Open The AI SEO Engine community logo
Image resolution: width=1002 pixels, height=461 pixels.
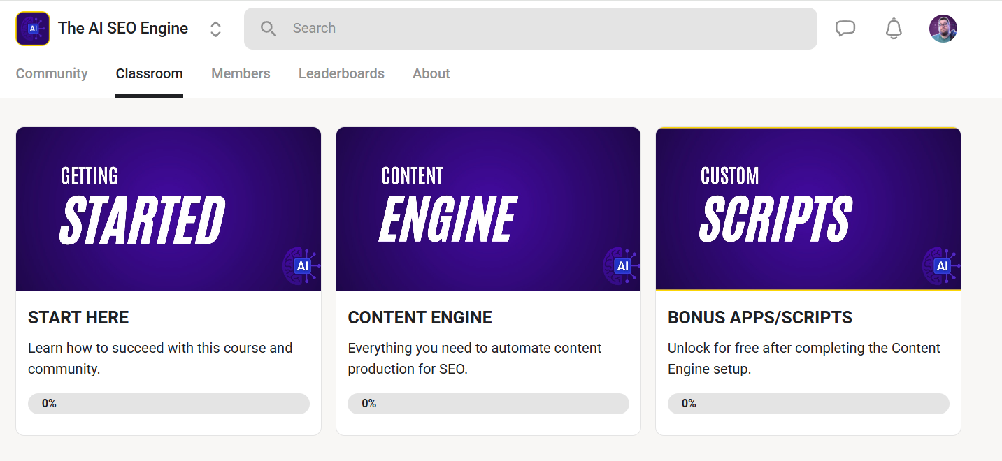[32, 28]
